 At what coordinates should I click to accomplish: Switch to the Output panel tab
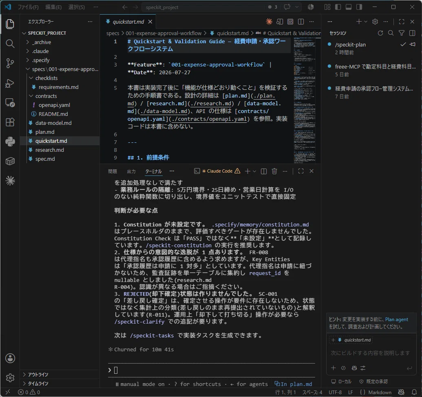coord(131,171)
